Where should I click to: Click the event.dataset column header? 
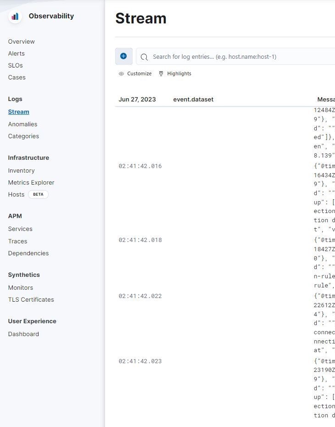tap(193, 99)
